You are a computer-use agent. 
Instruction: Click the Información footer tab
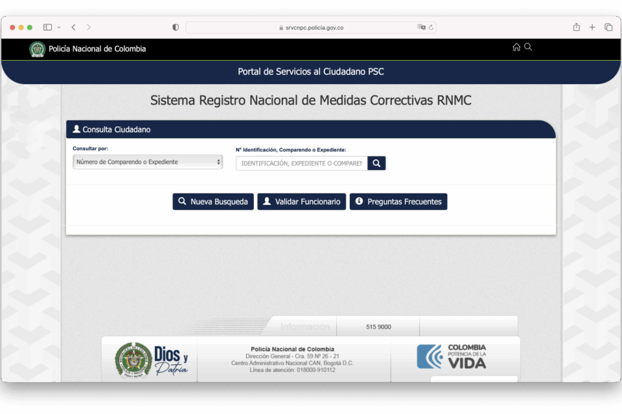(x=305, y=327)
